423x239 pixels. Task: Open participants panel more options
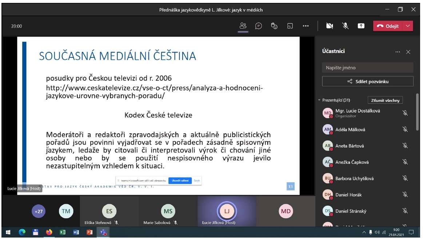tap(398, 52)
